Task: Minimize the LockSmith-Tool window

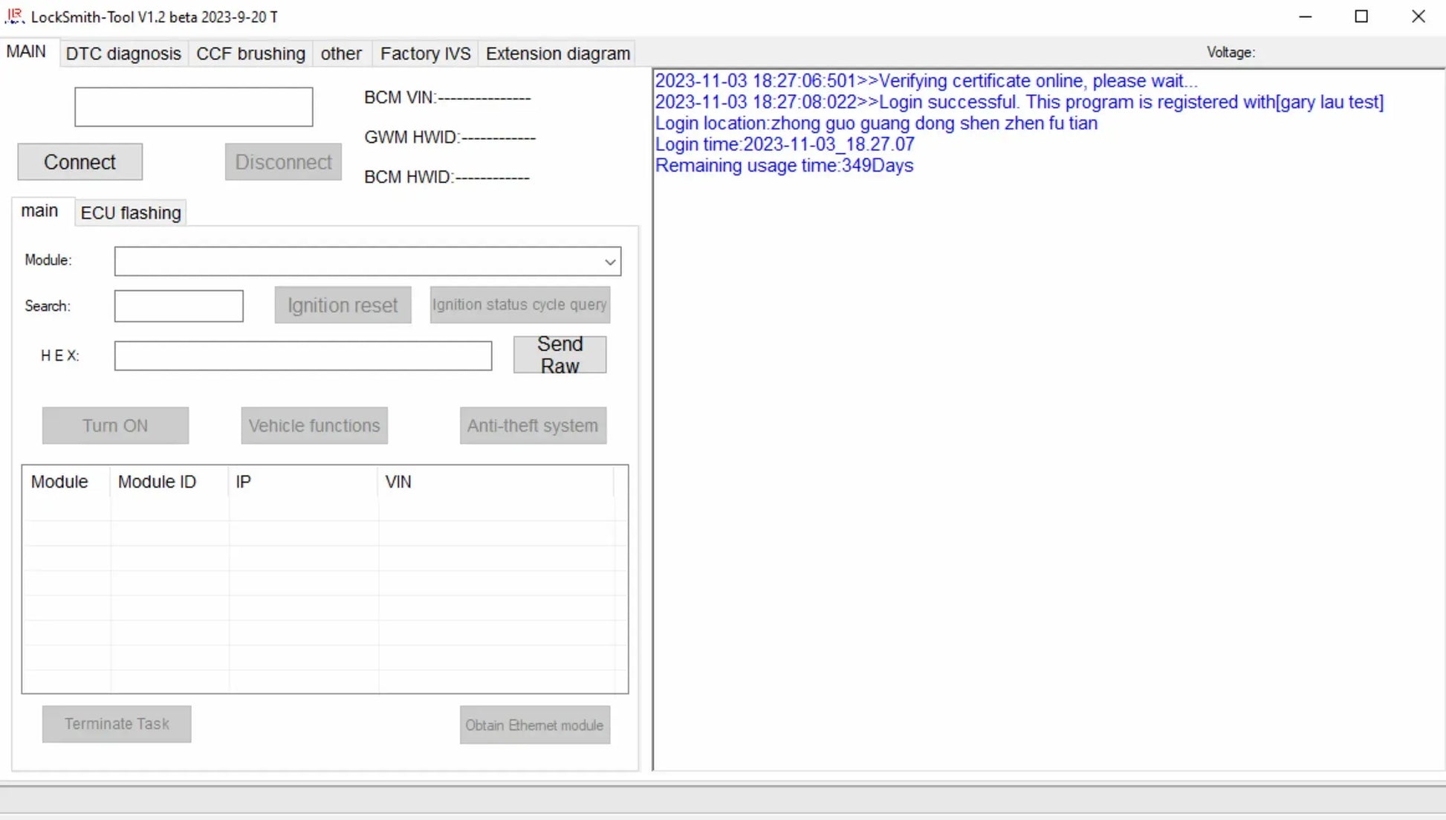Action: (1305, 16)
